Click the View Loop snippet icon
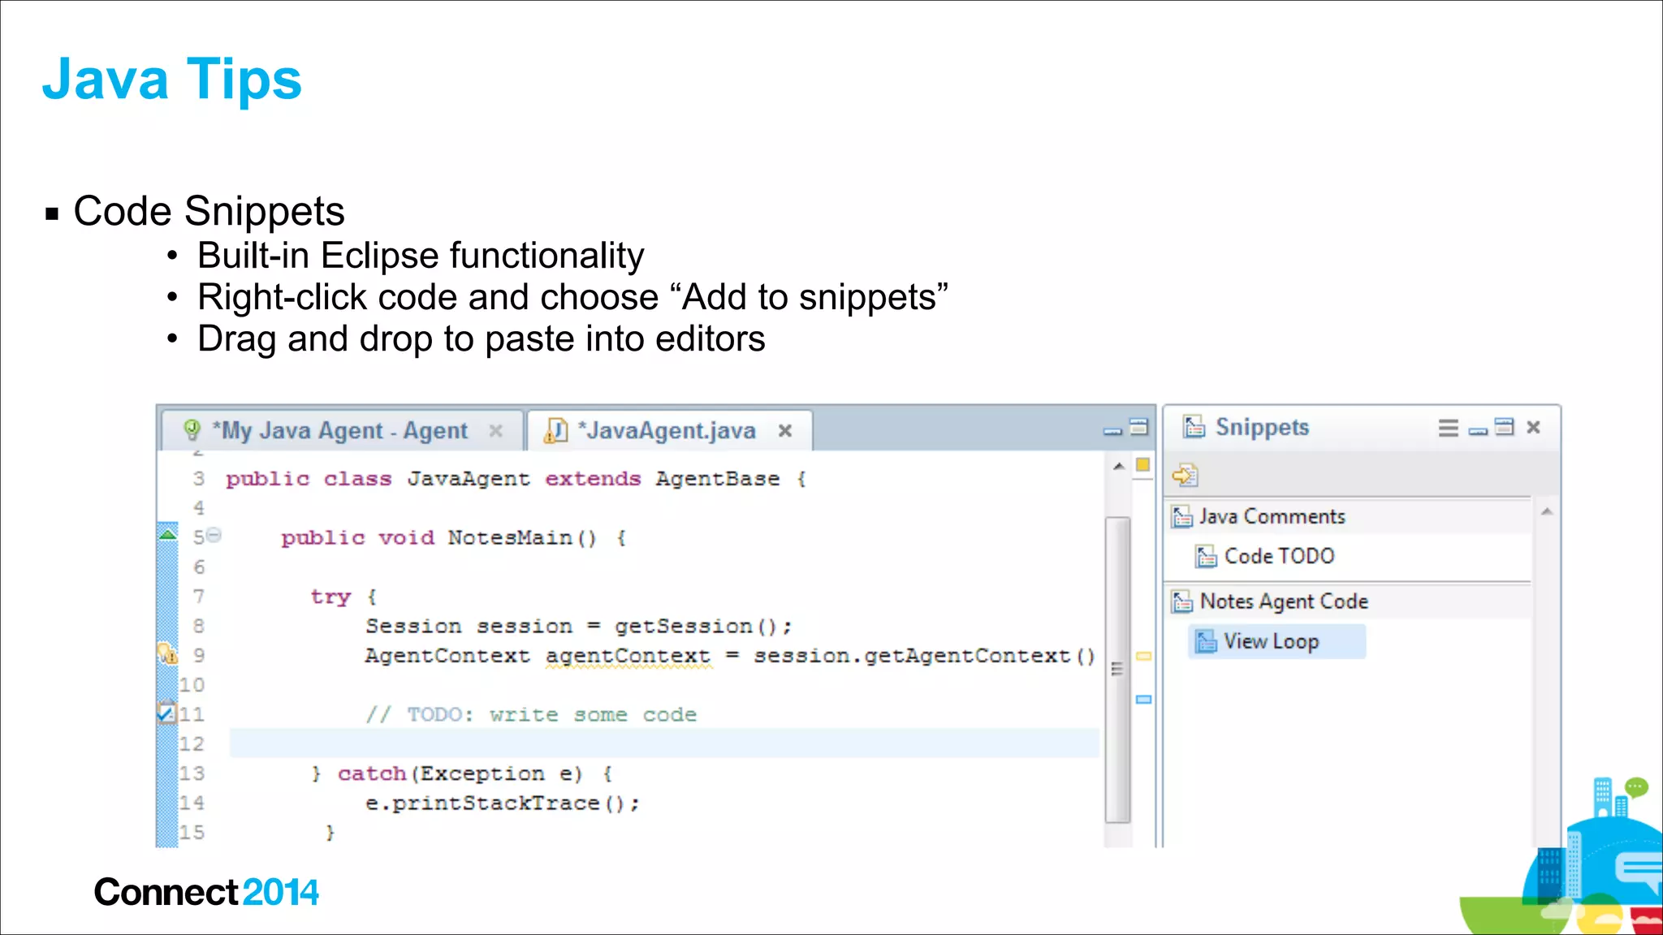1663x935 pixels. (x=1206, y=642)
